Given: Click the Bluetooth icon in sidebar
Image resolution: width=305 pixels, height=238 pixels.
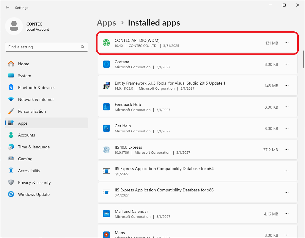Looking at the screenshot, I should (x=11, y=87).
